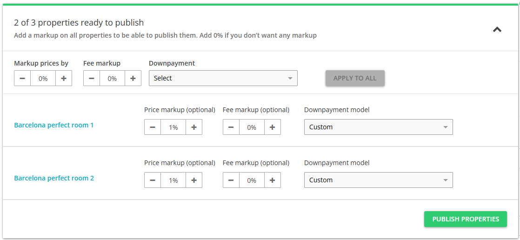This screenshot has width=520, height=240.
Task: Click the price markup field for room 1
Action: [173, 127]
